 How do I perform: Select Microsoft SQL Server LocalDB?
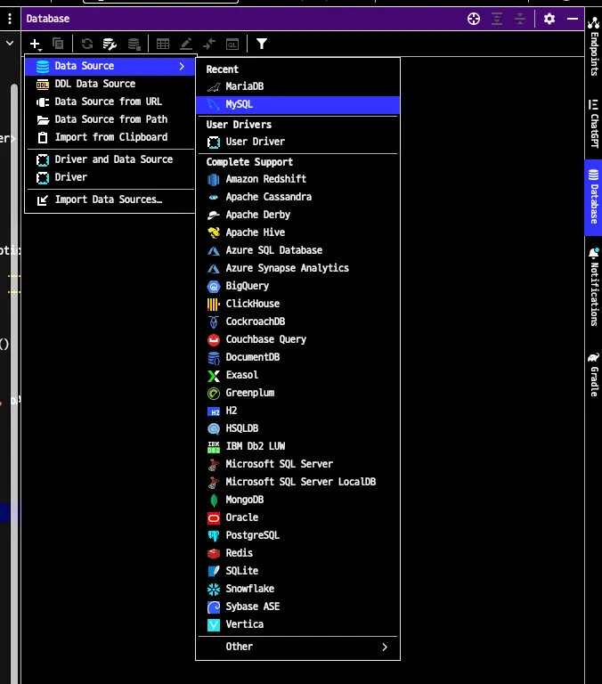pos(297,482)
